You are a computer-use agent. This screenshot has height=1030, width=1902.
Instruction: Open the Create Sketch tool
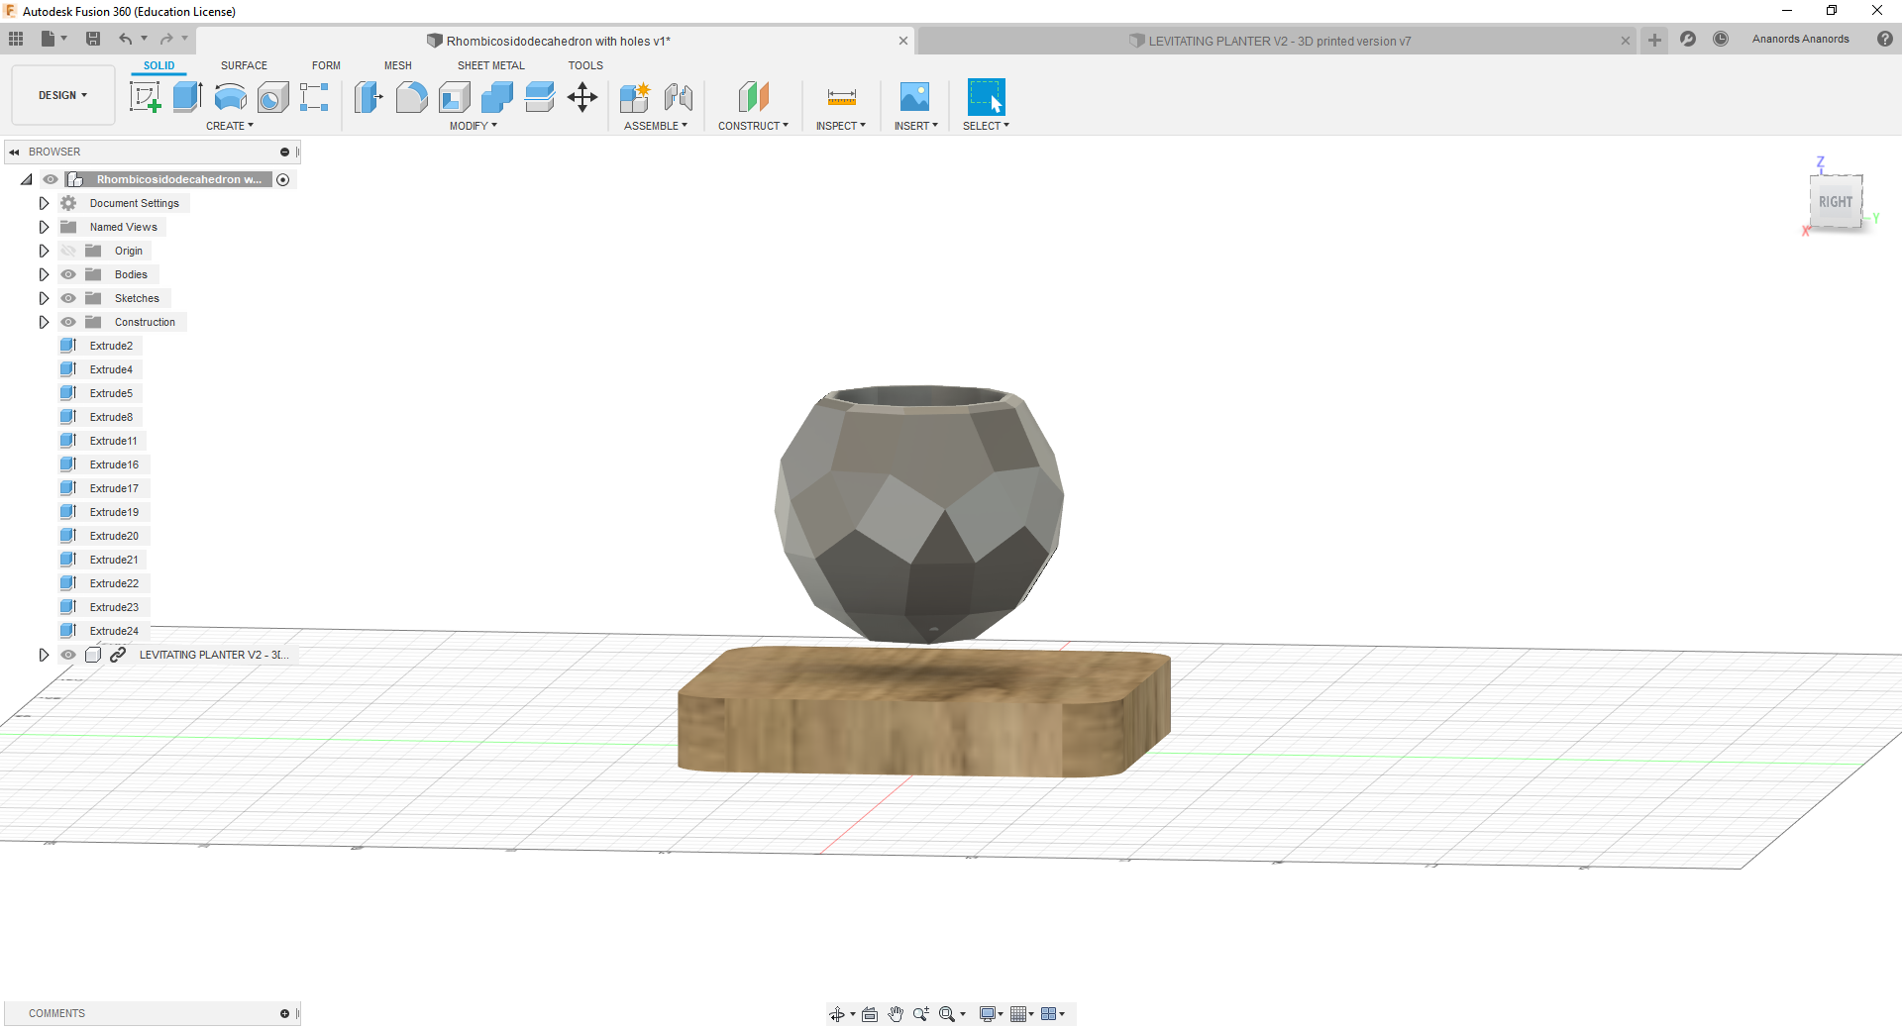point(146,97)
